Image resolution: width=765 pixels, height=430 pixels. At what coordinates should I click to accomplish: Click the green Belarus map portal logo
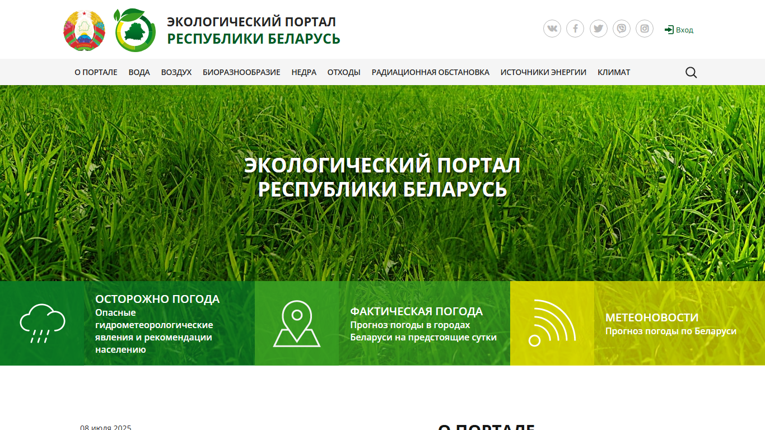pyautogui.click(x=135, y=30)
